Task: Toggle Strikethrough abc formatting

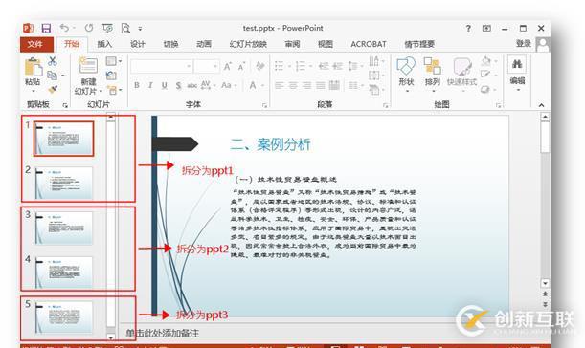Action: tap(191, 85)
